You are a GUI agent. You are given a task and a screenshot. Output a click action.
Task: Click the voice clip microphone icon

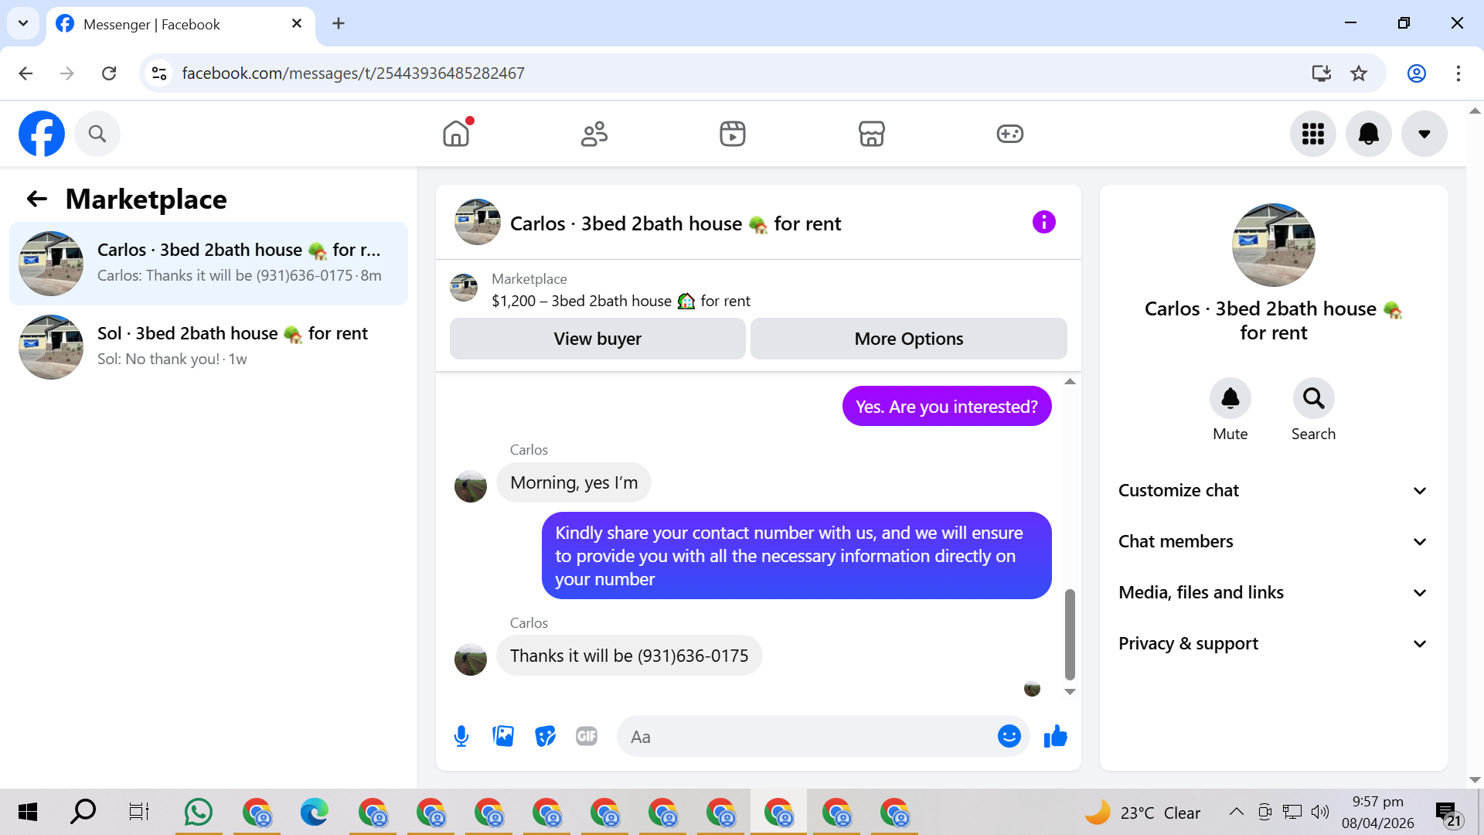click(x=461, y=736)
